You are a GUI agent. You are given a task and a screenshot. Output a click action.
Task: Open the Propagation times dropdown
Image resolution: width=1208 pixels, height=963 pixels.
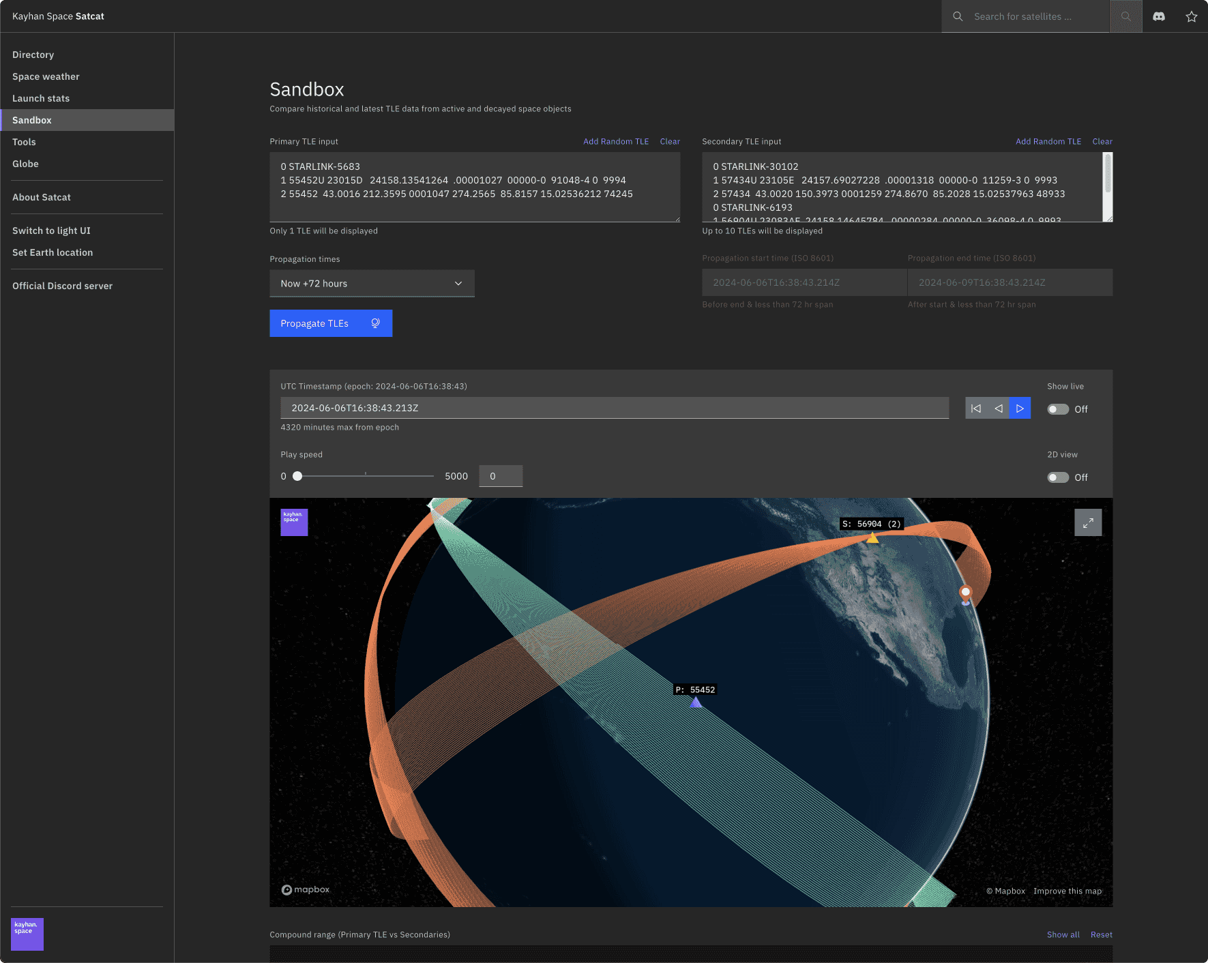tap(372, 283)
